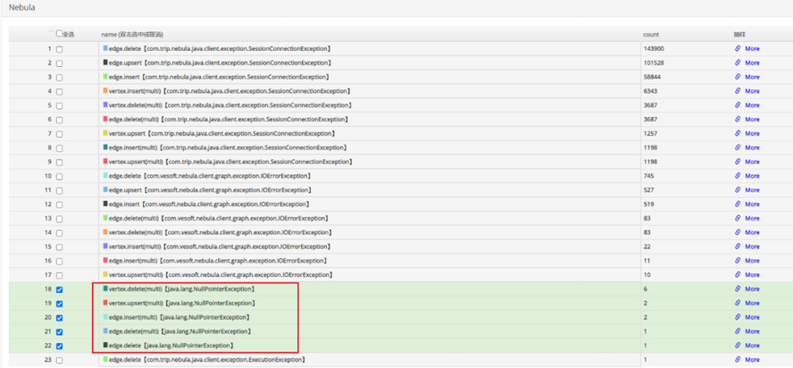Screen dimensions: 793x368
Task: Select edge.insert(multi) SessionConnectionException row name
Action: pos(228,147)
